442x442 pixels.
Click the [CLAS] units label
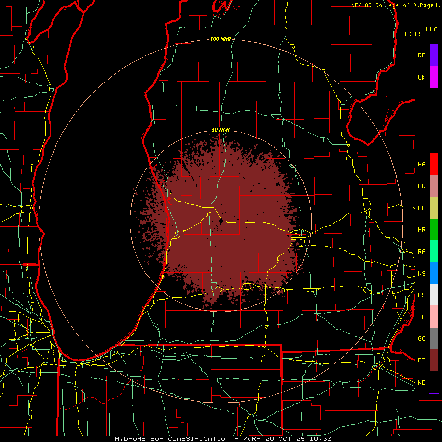pos(415,34)
